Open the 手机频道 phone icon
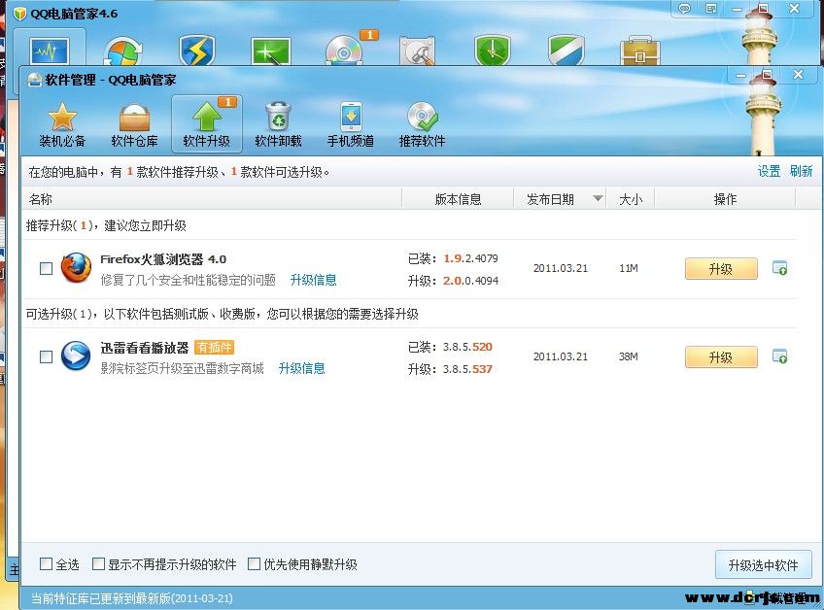The height and width of the screenshot is (610, 824). click(350, 118)
